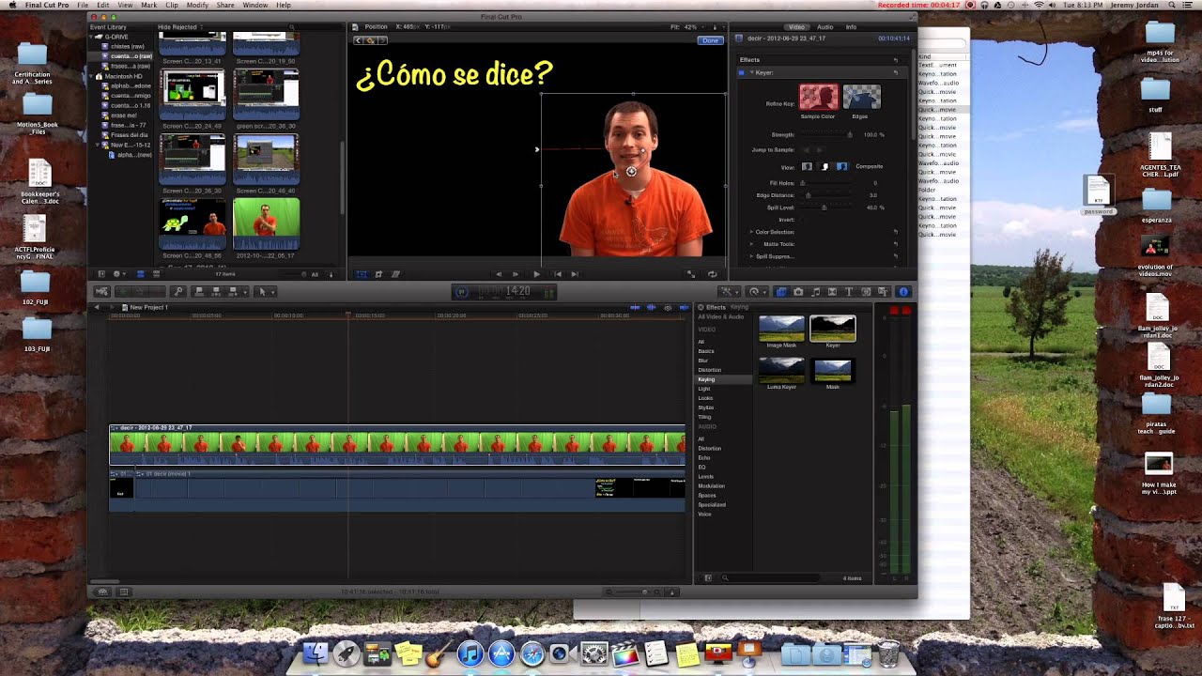This screenshot has width=1202, height=676.
Task: Click the Crop tool under the viewer
Action: tap(378, 274)
